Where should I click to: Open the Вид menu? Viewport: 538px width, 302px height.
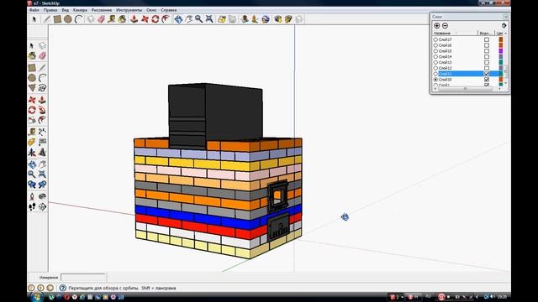(x=66, y=10)
